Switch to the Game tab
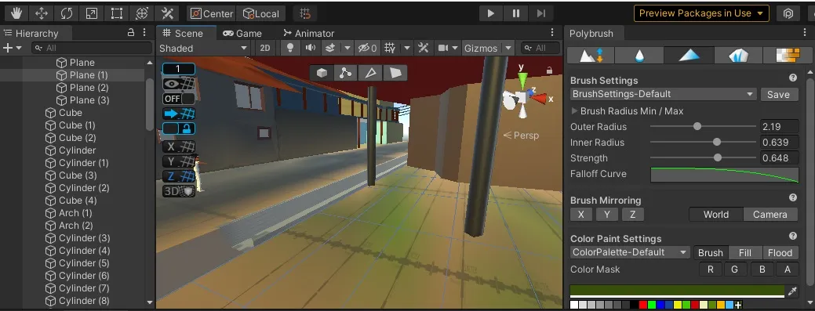Image resolution: width=815 pixels, height=311 pixels. pyautogui.click(x=242, y=33)
